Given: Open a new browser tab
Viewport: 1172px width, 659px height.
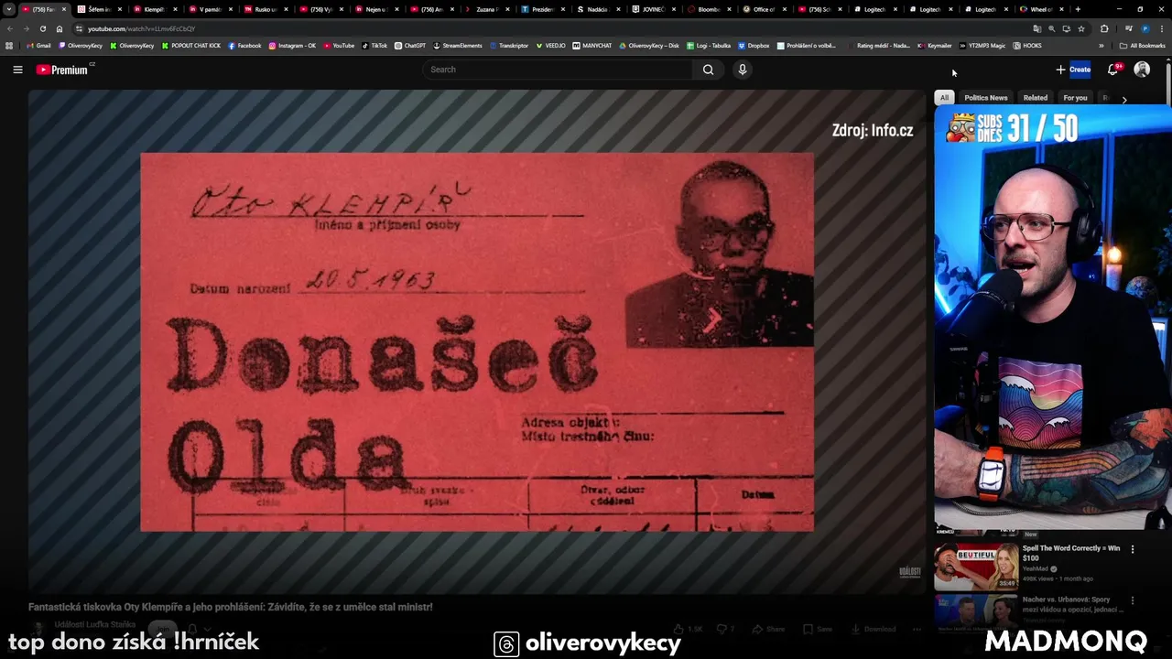Looking at the screenshot, I should point(1078,9).
